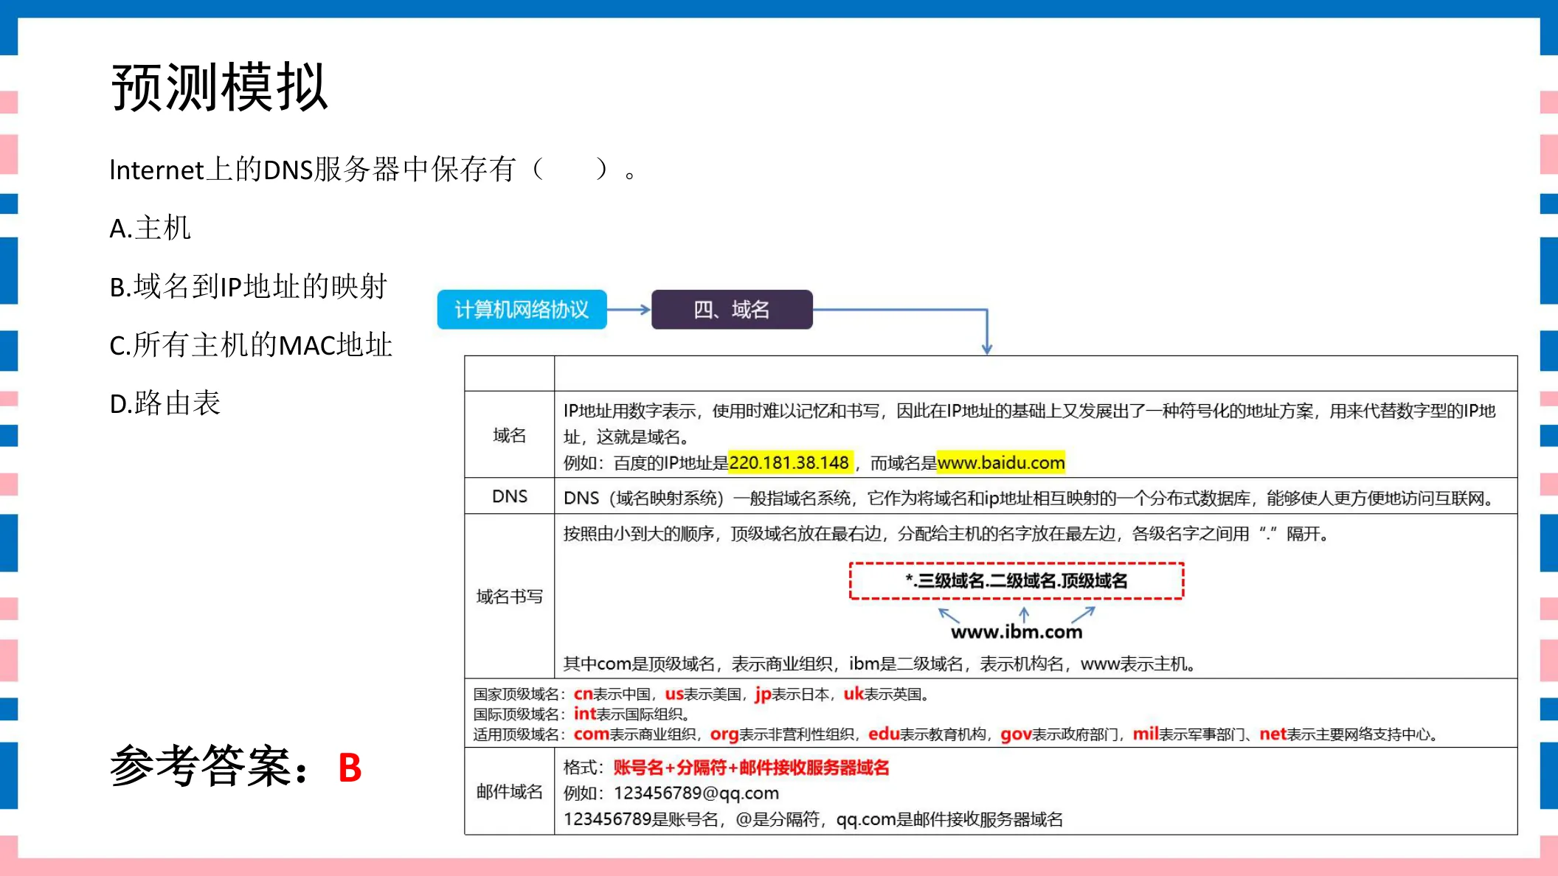The height and width of the screenshot is (876, 1558).
Task: Click red org in 适用顶级域名 line
Action: tap(724, 734)
